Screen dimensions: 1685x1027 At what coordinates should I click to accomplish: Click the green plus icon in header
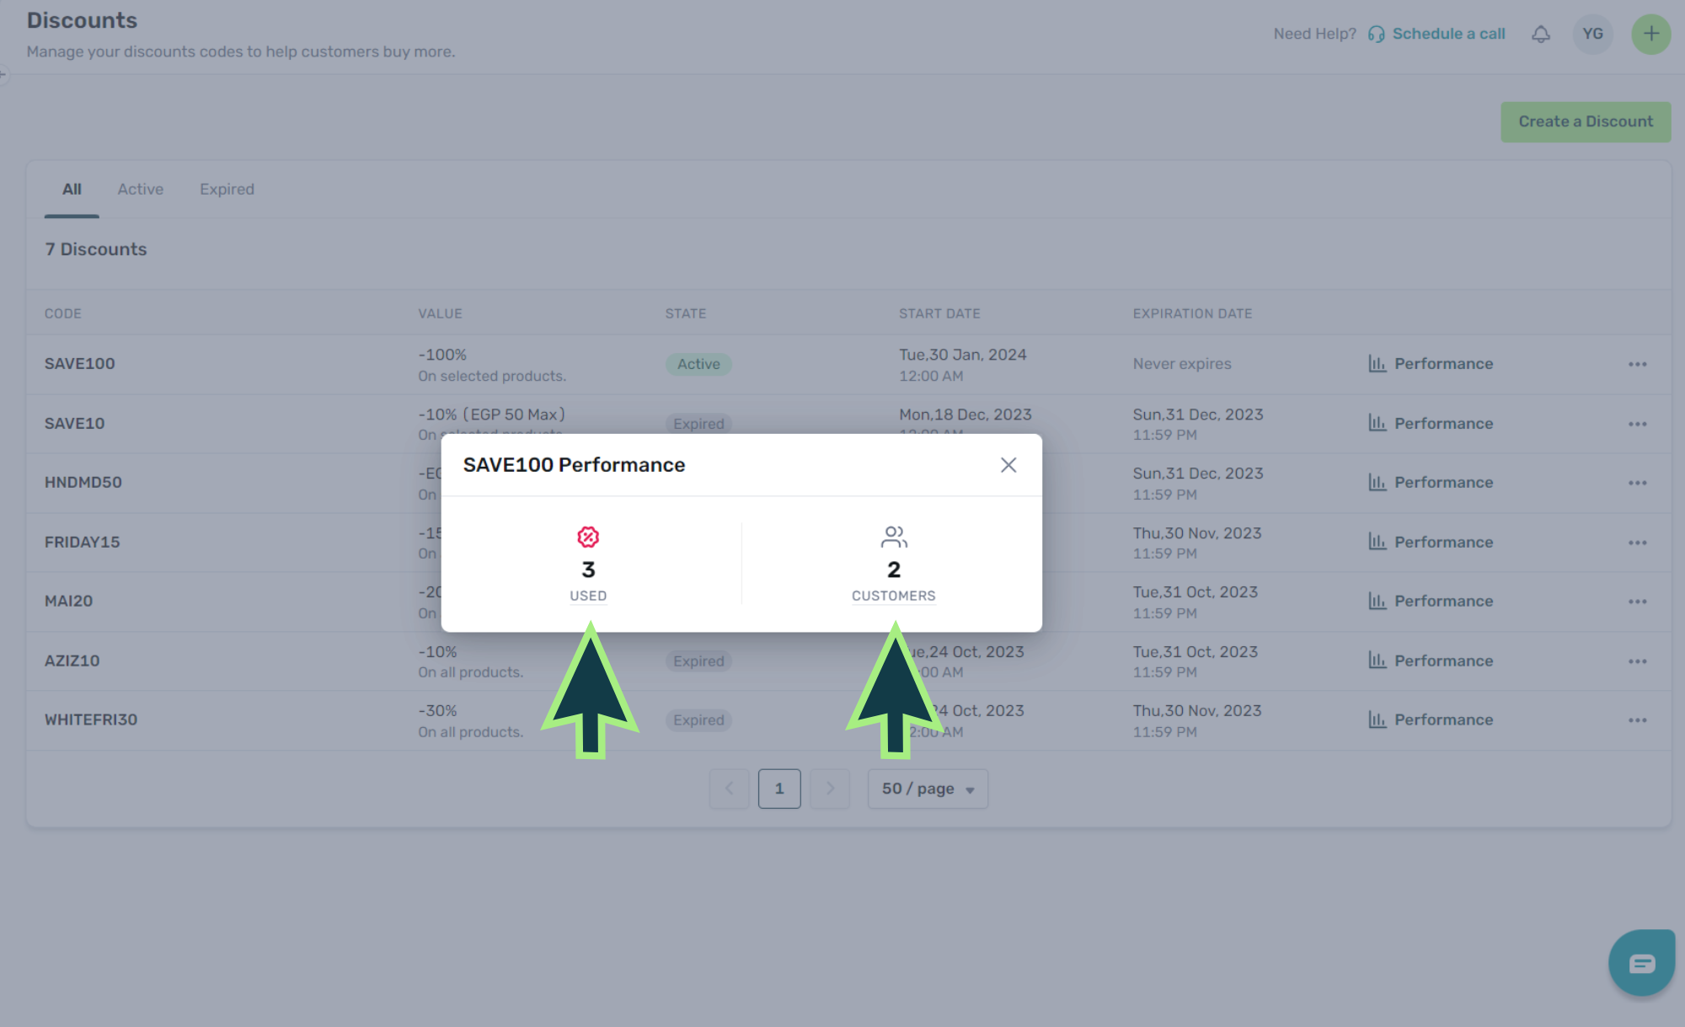[1650, 34]
